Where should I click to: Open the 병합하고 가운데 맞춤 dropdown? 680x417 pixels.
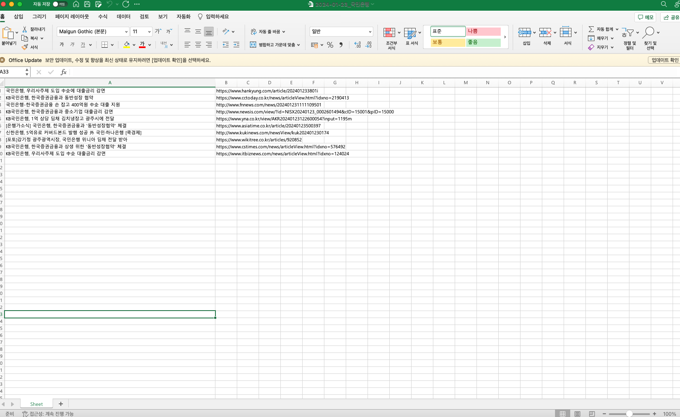coord(298,45)
